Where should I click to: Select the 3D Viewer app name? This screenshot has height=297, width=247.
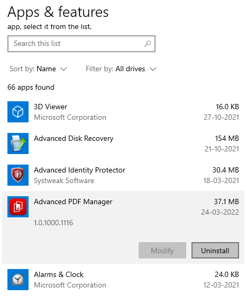[x=50, y=107]
